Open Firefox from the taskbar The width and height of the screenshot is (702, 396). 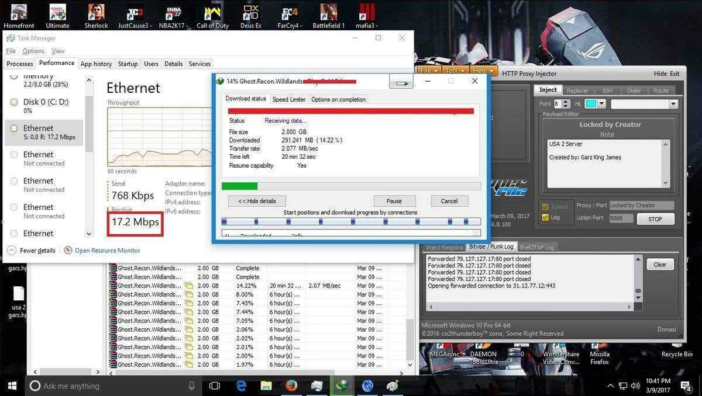pos(291,385)
